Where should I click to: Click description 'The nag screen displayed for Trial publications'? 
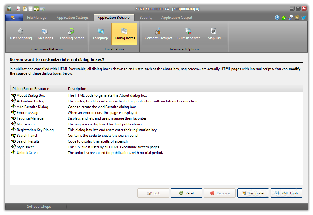(105, 124)
